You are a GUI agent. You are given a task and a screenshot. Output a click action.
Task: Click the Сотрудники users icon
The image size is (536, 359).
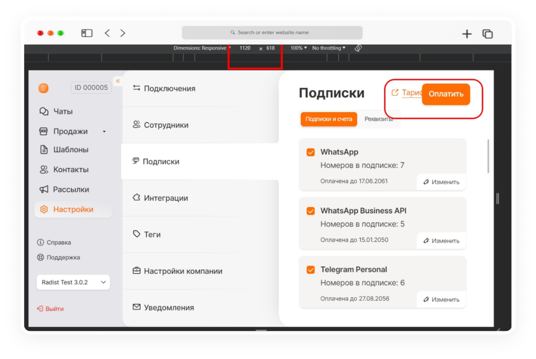137,125
